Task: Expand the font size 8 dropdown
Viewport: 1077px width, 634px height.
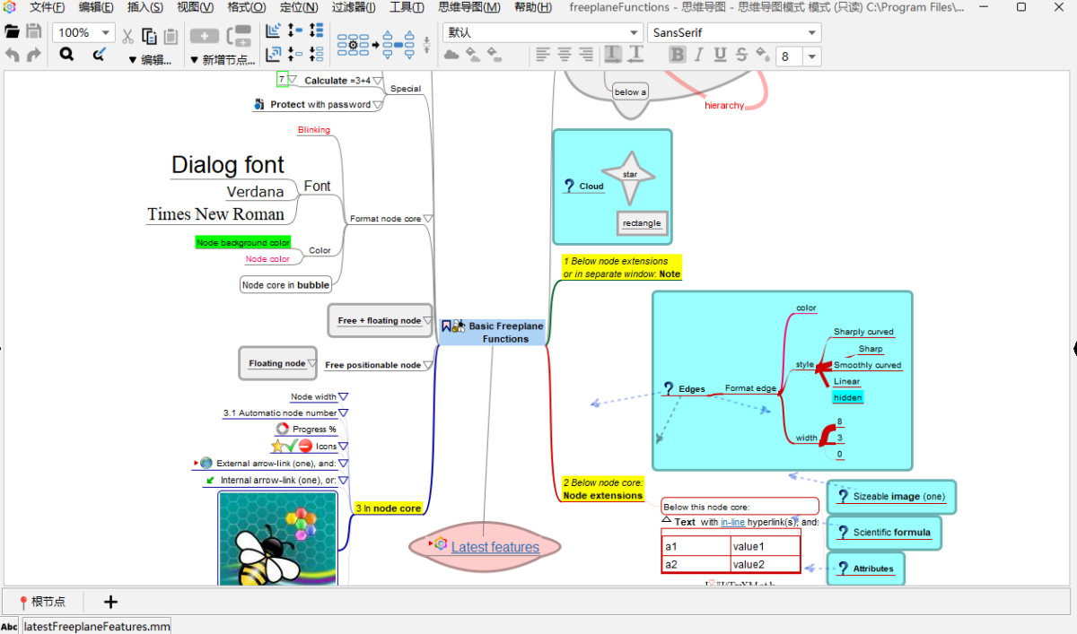Action: (x=811, y=56)
